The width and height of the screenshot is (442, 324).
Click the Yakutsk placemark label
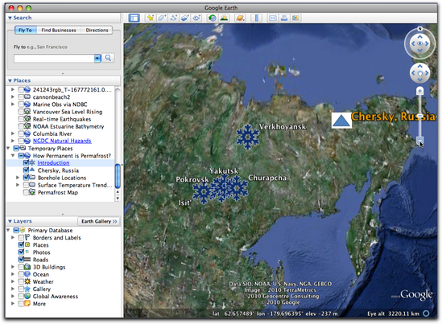224,171
